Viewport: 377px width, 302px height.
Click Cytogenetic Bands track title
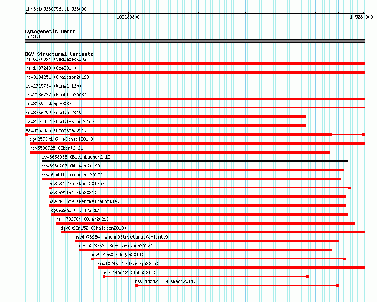[50, 31]
